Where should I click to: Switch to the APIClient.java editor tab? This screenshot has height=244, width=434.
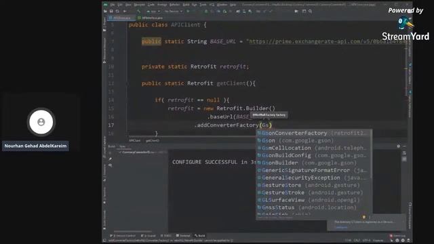(x=121, y=18)
